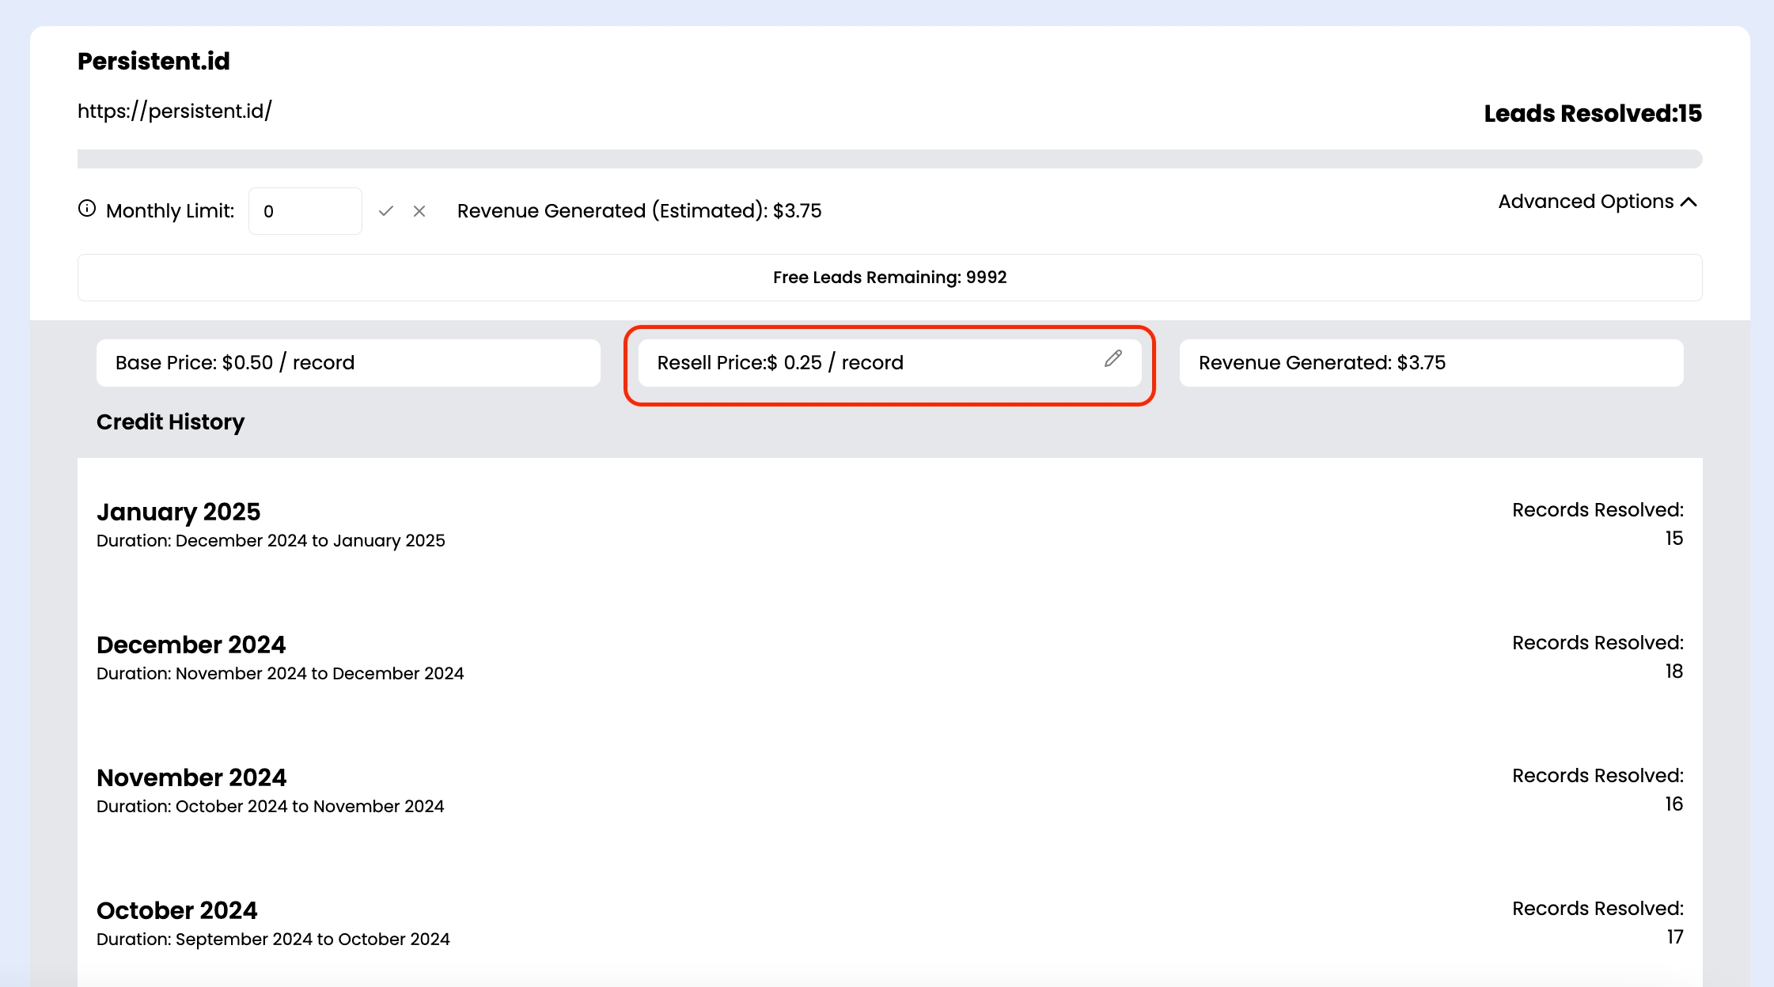Viewport: 1774px width, 987px height.
Task: Click the Persistent.id title heading
Action: pyautogui.click(x=154, y=61)
